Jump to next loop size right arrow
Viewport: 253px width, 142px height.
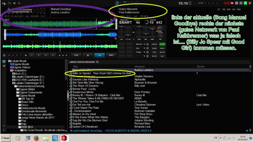tap(66, 56)
